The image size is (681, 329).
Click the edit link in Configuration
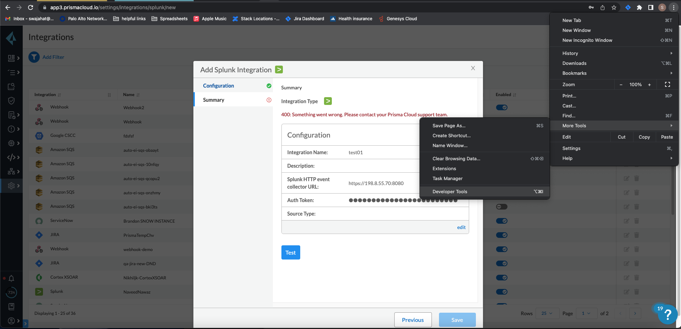(x=461, y=227)
